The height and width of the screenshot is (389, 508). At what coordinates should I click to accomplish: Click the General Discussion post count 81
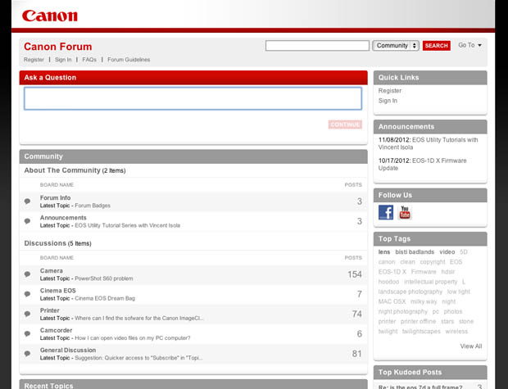click(356, 354)
